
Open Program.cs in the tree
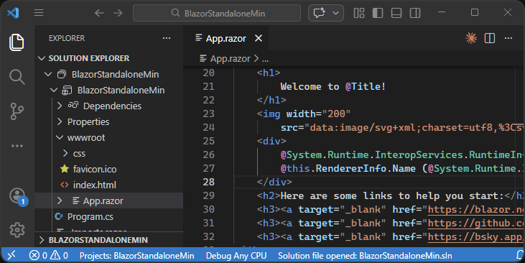[90, 217]
